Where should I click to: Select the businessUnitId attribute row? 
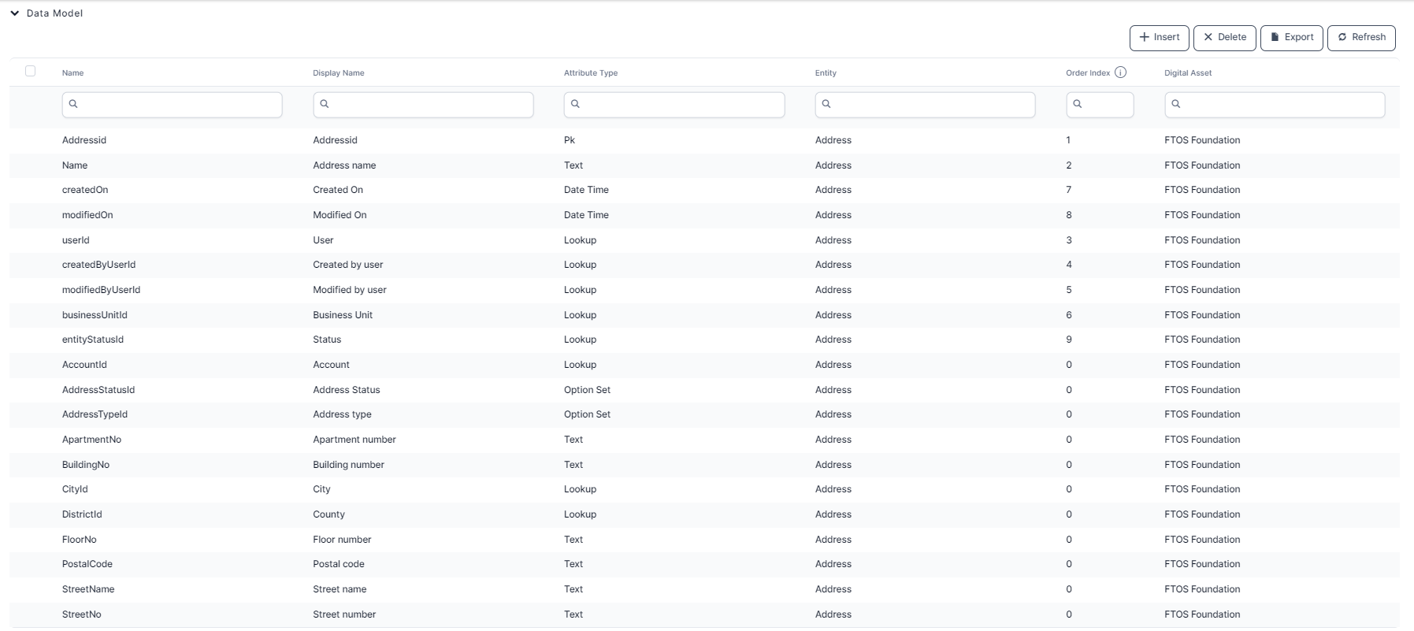[x=95, y=315]
